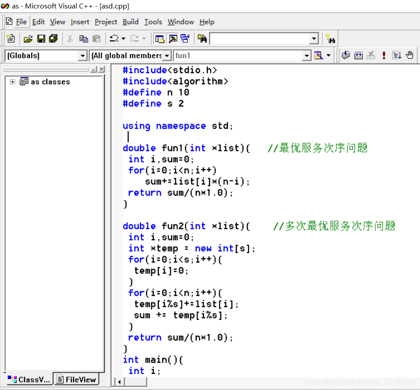Switch to the ClassView tab
420x390 pixels.
pyautogui.click(x=29, y=379)
